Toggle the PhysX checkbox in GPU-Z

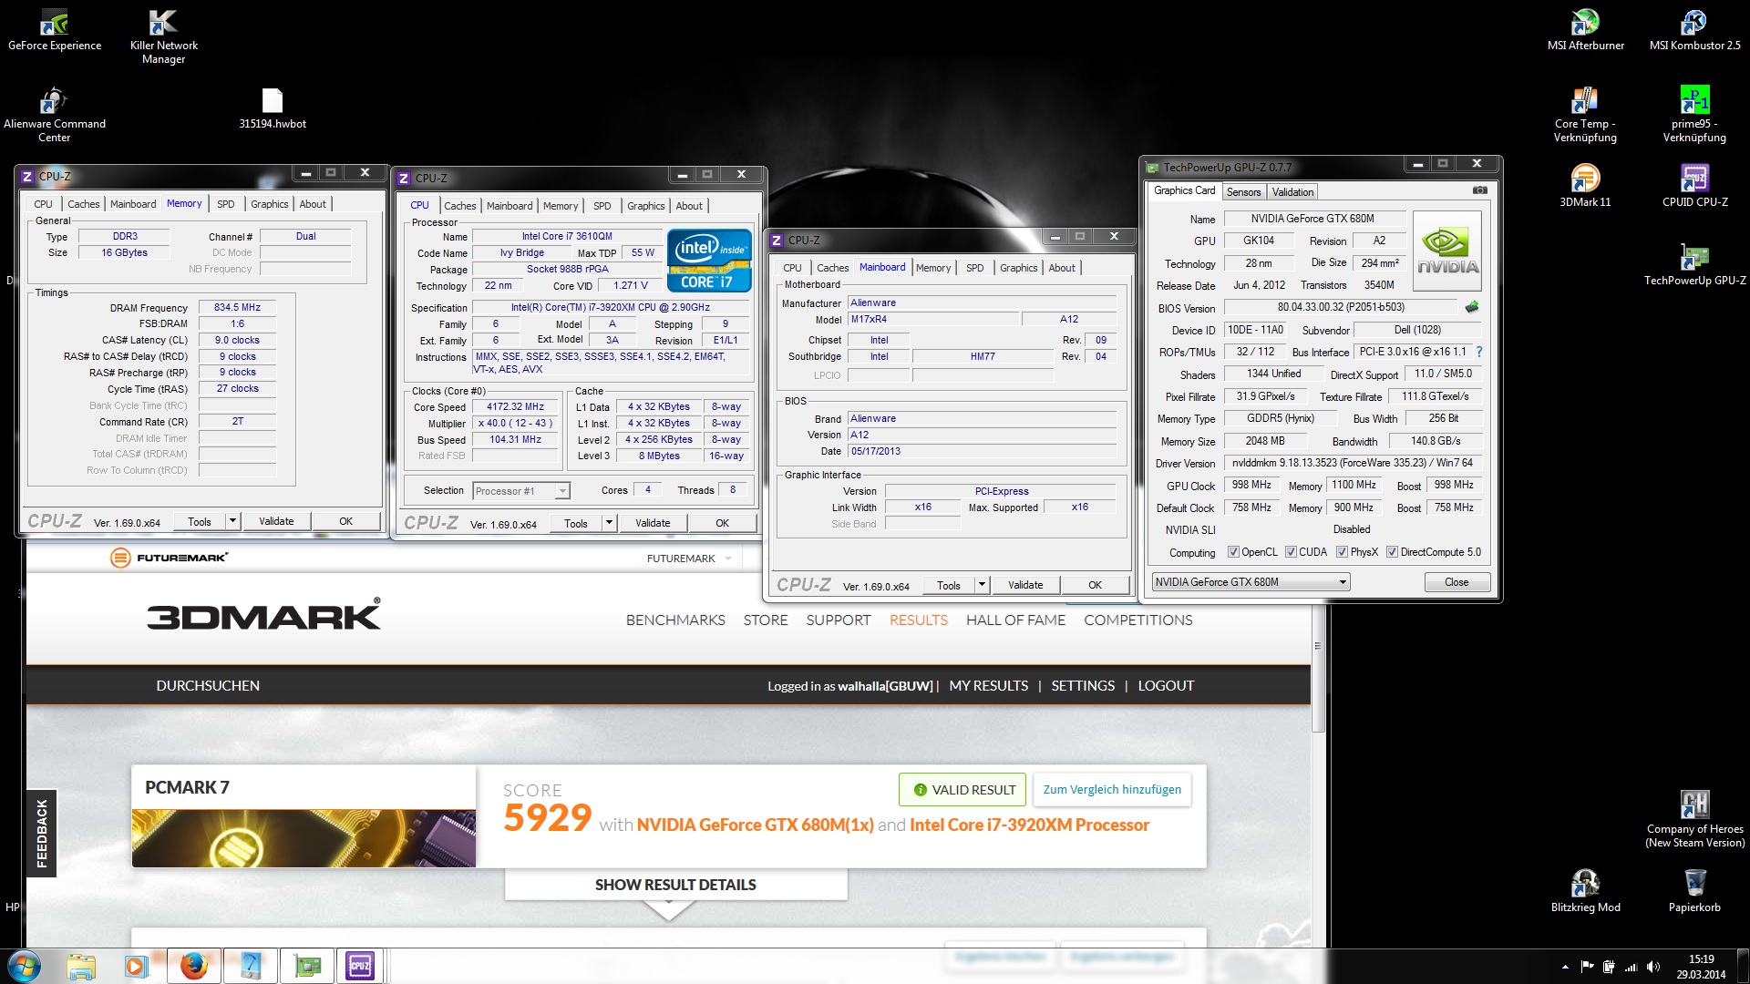click(x=1342, y=552)
